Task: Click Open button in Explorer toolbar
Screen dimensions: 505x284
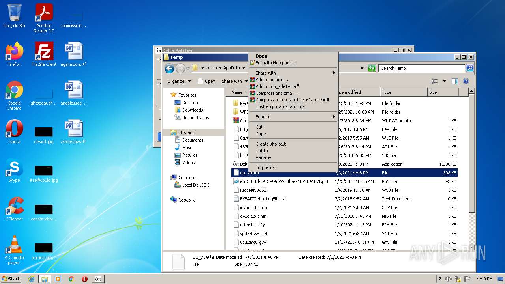Action: coord(206,81)
